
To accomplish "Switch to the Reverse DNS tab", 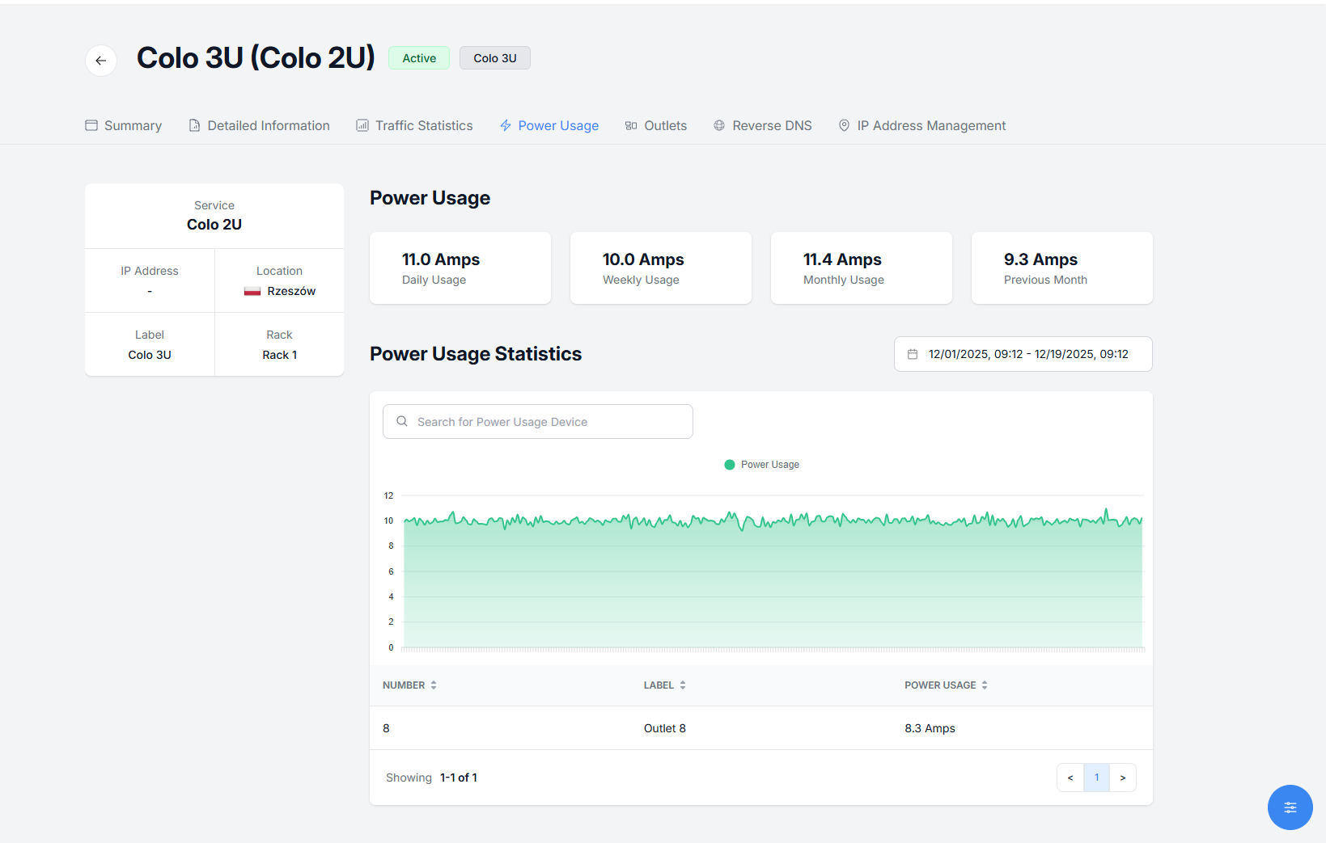I will click(762, 125).
